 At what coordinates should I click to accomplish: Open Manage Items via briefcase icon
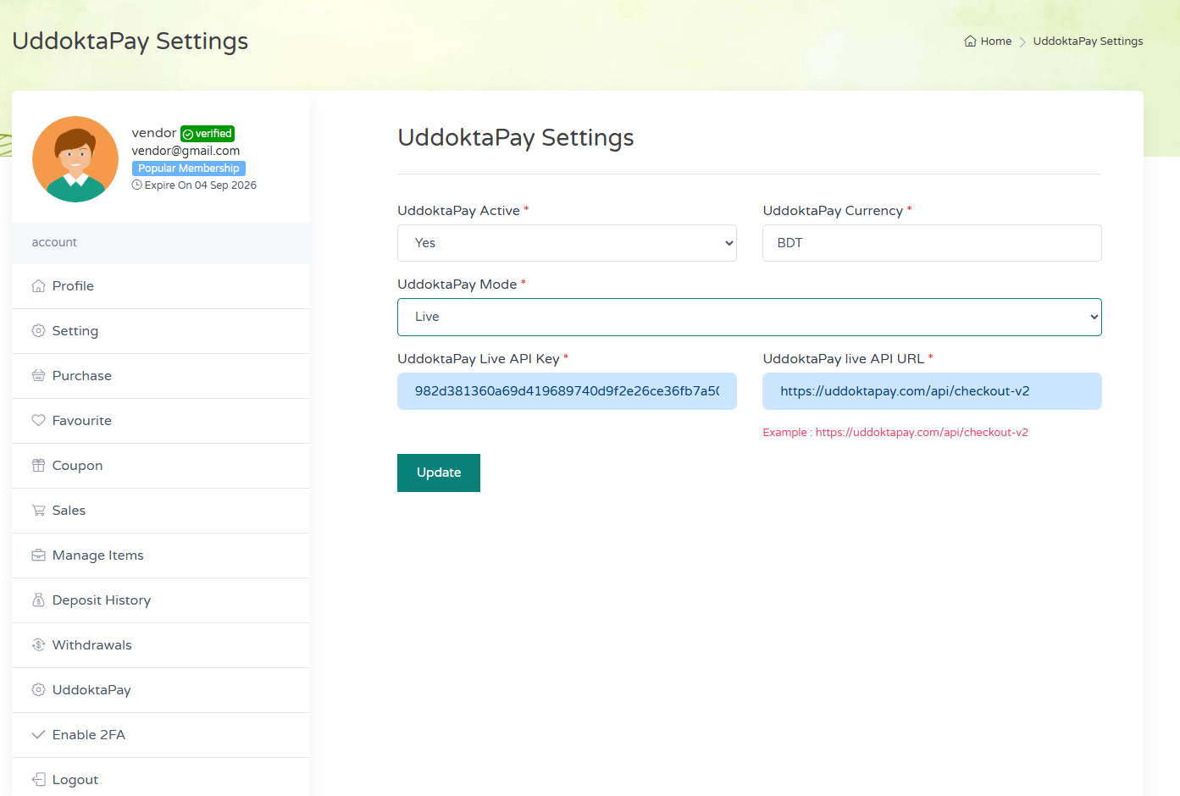tap(38, 555)
